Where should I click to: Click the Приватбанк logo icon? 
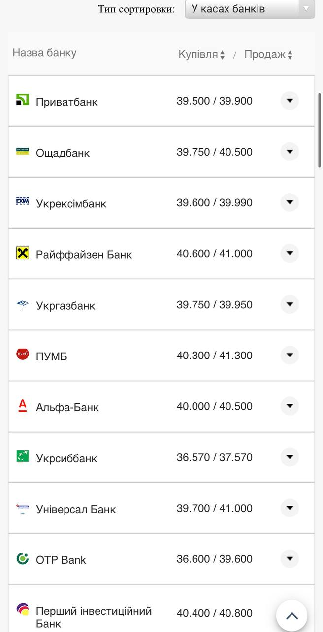pyautogui.click(x=23, y=100)
